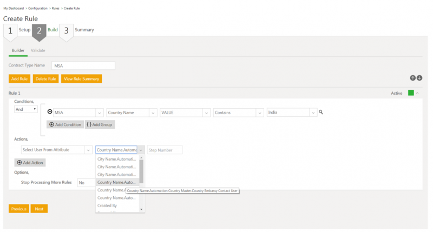The height and width of the screenshot is (232, 433).
Task: Switch to the Validate tab
Action: point(38,50)
